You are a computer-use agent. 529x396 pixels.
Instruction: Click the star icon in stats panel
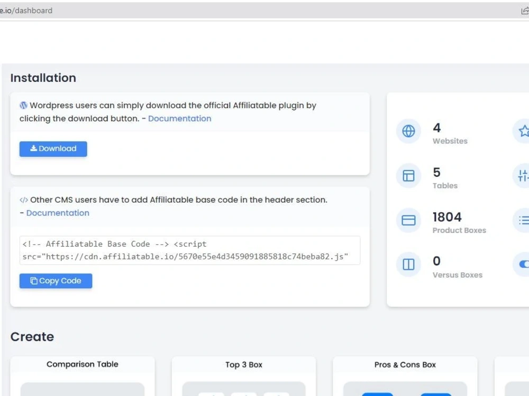[x=523, y=131]
